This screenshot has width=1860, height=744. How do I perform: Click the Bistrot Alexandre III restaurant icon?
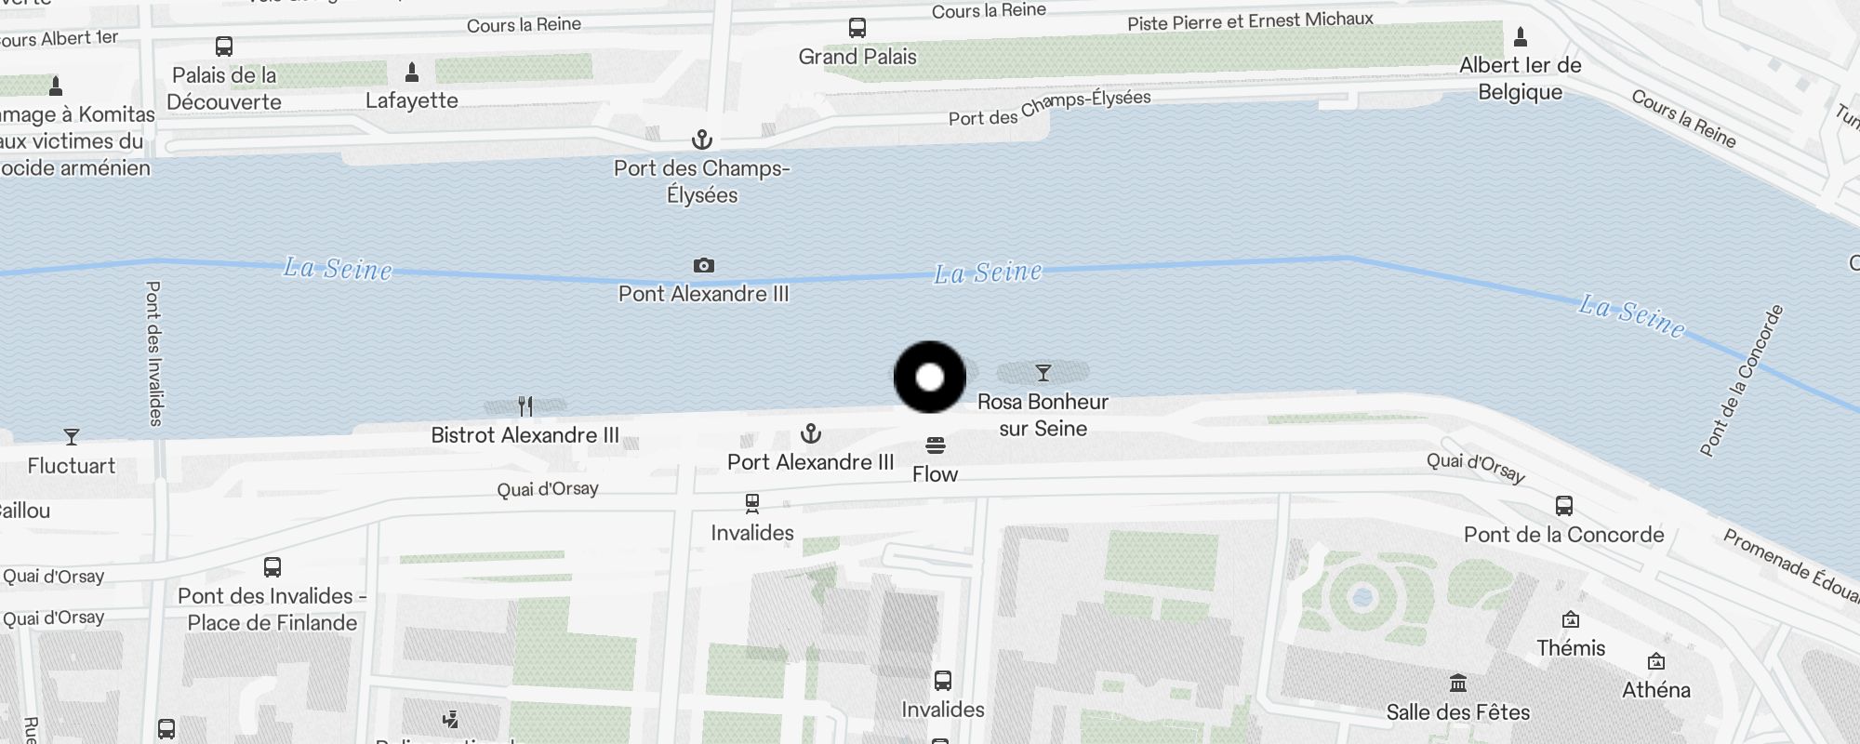coord(525,406)
